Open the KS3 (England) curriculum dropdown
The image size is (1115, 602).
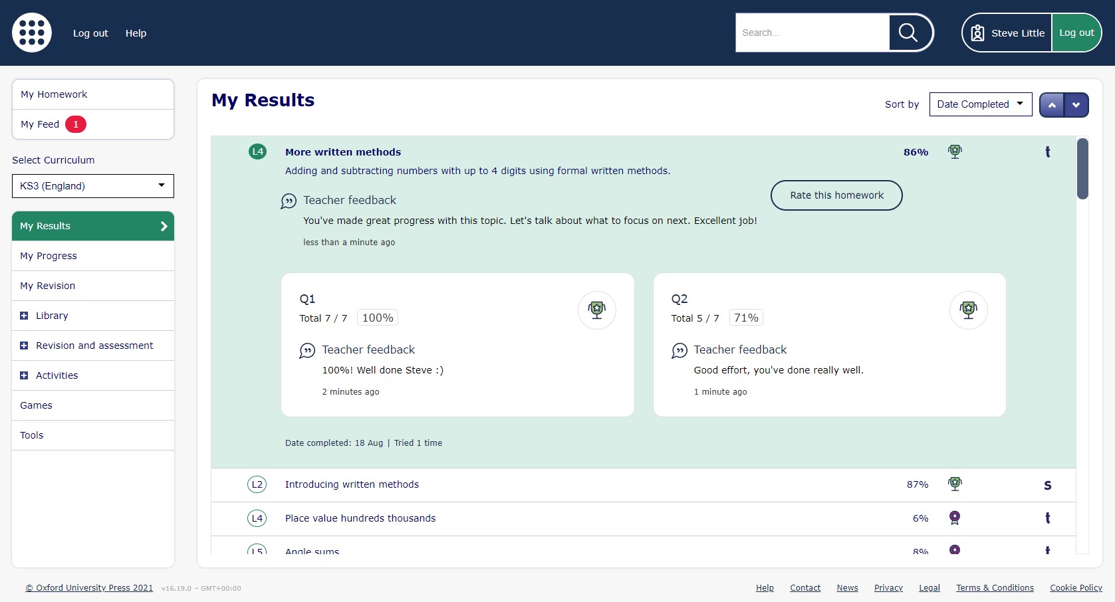tap(93, 186)
